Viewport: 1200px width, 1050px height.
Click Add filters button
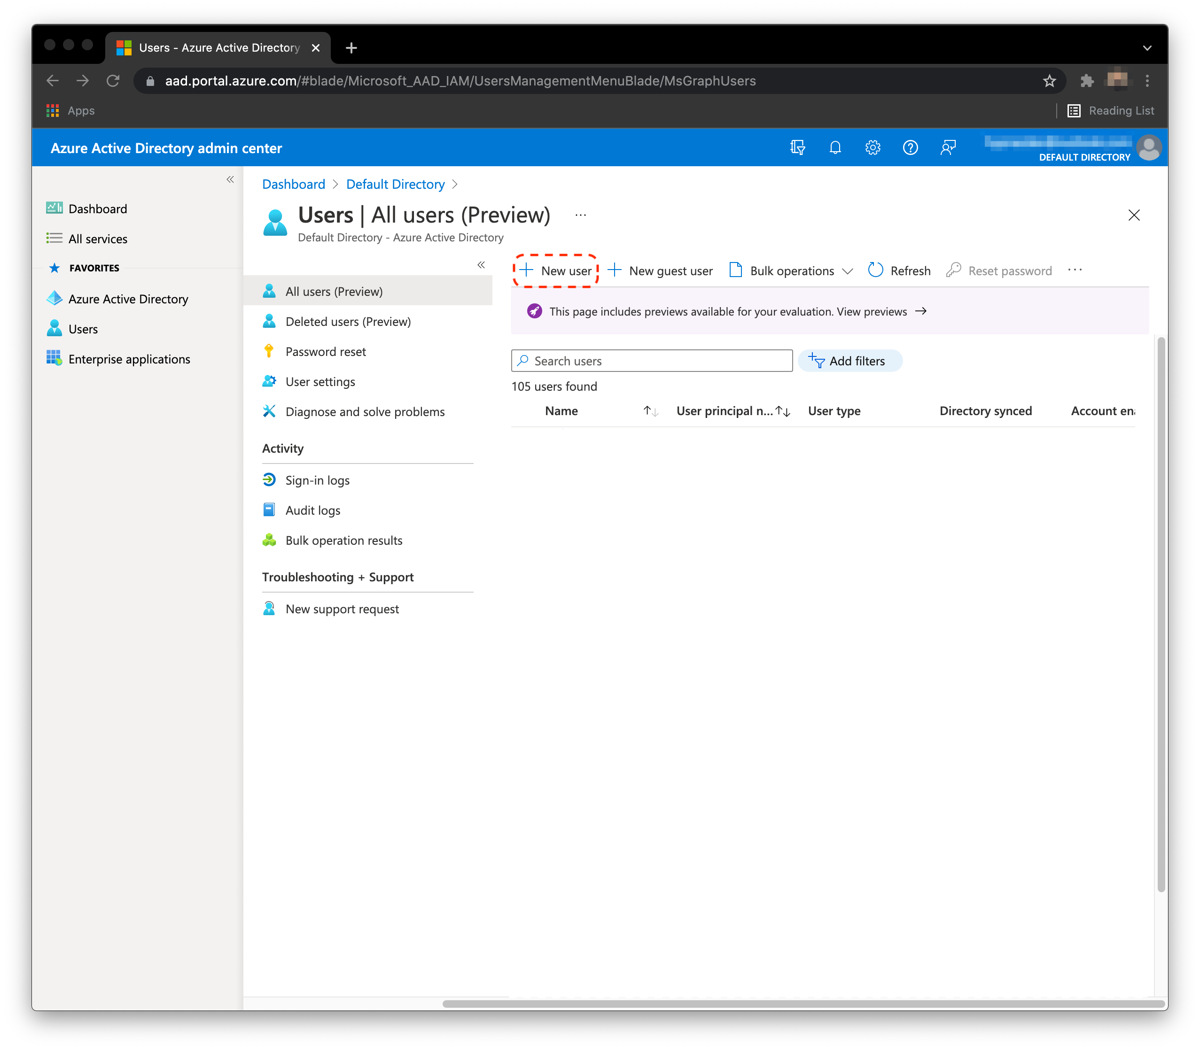point(849,361)
